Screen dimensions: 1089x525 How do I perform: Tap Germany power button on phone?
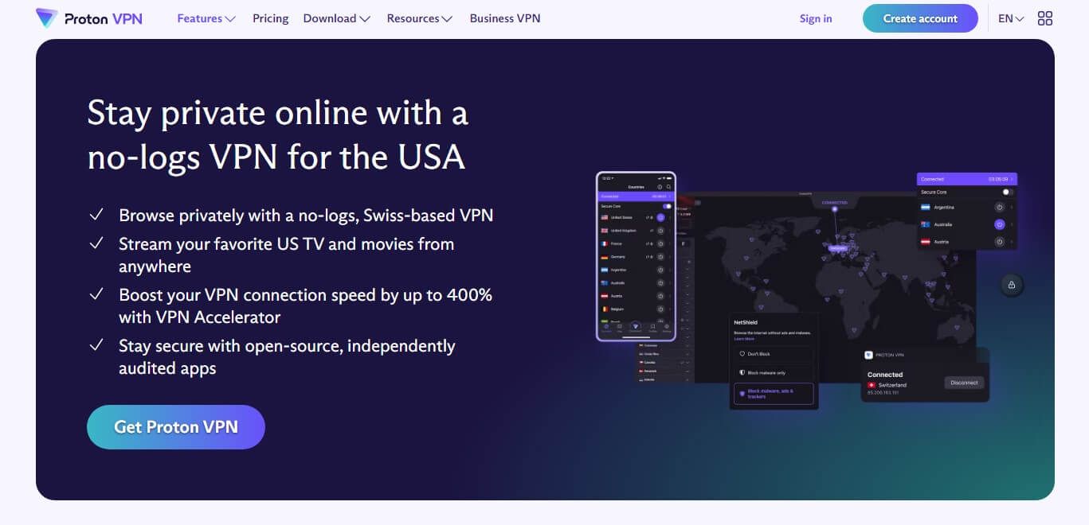point(660,257)
